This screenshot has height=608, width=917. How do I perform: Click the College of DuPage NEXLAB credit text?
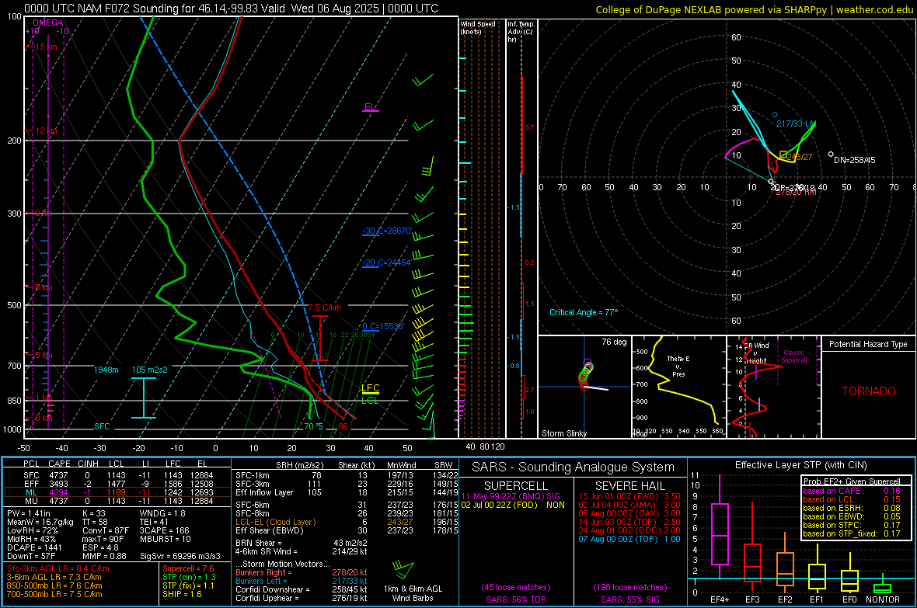(x=755, y=9)
